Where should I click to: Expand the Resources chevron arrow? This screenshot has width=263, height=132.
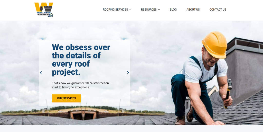pyautogui.click(x=159, y=10)
